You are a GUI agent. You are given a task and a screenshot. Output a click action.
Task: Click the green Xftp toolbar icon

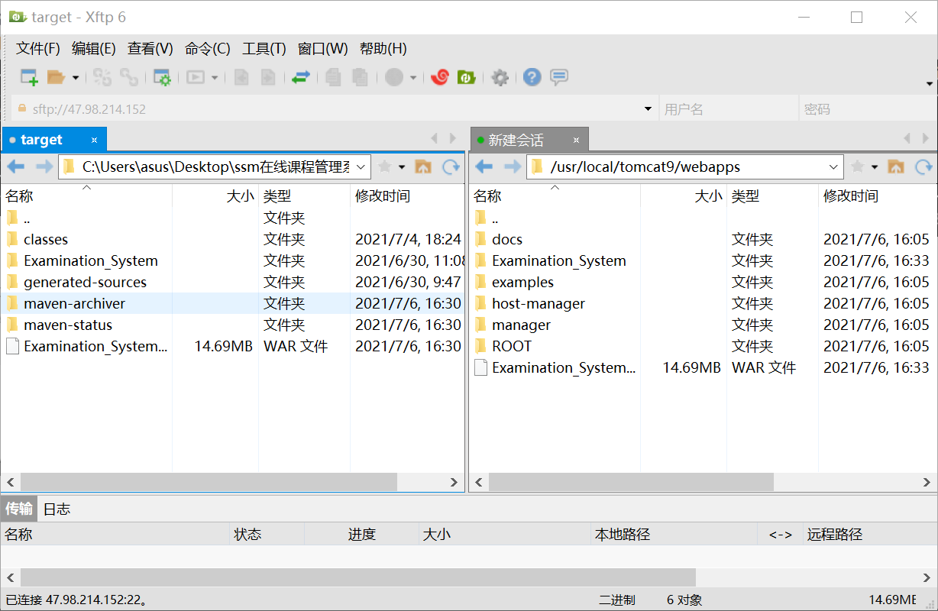466,77
